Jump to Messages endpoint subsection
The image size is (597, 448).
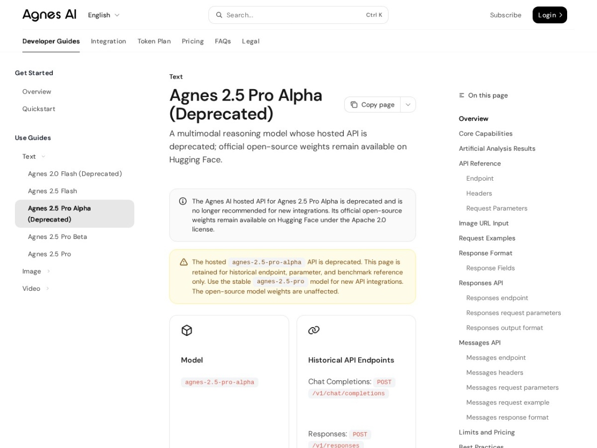(x=496, y=357)
